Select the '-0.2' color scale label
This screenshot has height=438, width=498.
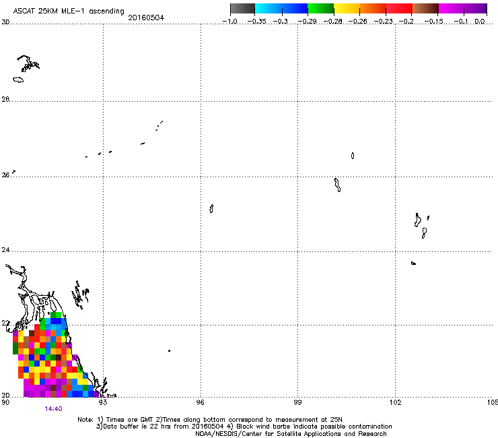click(x=406, y=22)
